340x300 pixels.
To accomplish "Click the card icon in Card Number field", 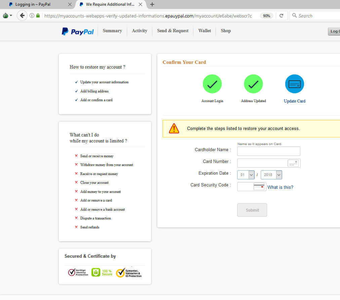I will [x=293, y=163].
